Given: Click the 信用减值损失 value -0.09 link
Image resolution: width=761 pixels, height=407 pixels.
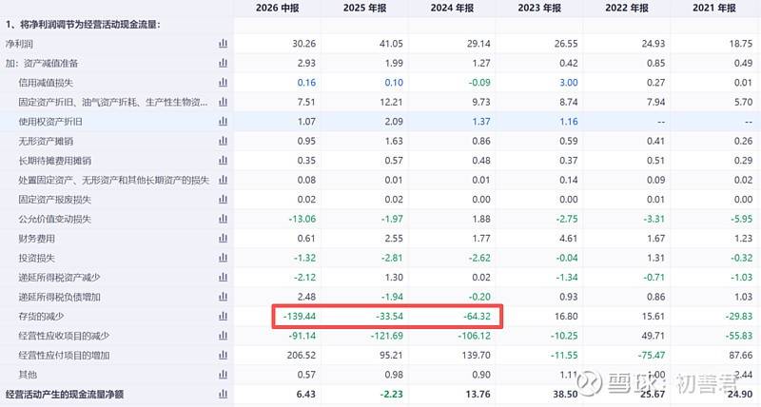Looking at the screenshot, I should (x=479, y=83).
